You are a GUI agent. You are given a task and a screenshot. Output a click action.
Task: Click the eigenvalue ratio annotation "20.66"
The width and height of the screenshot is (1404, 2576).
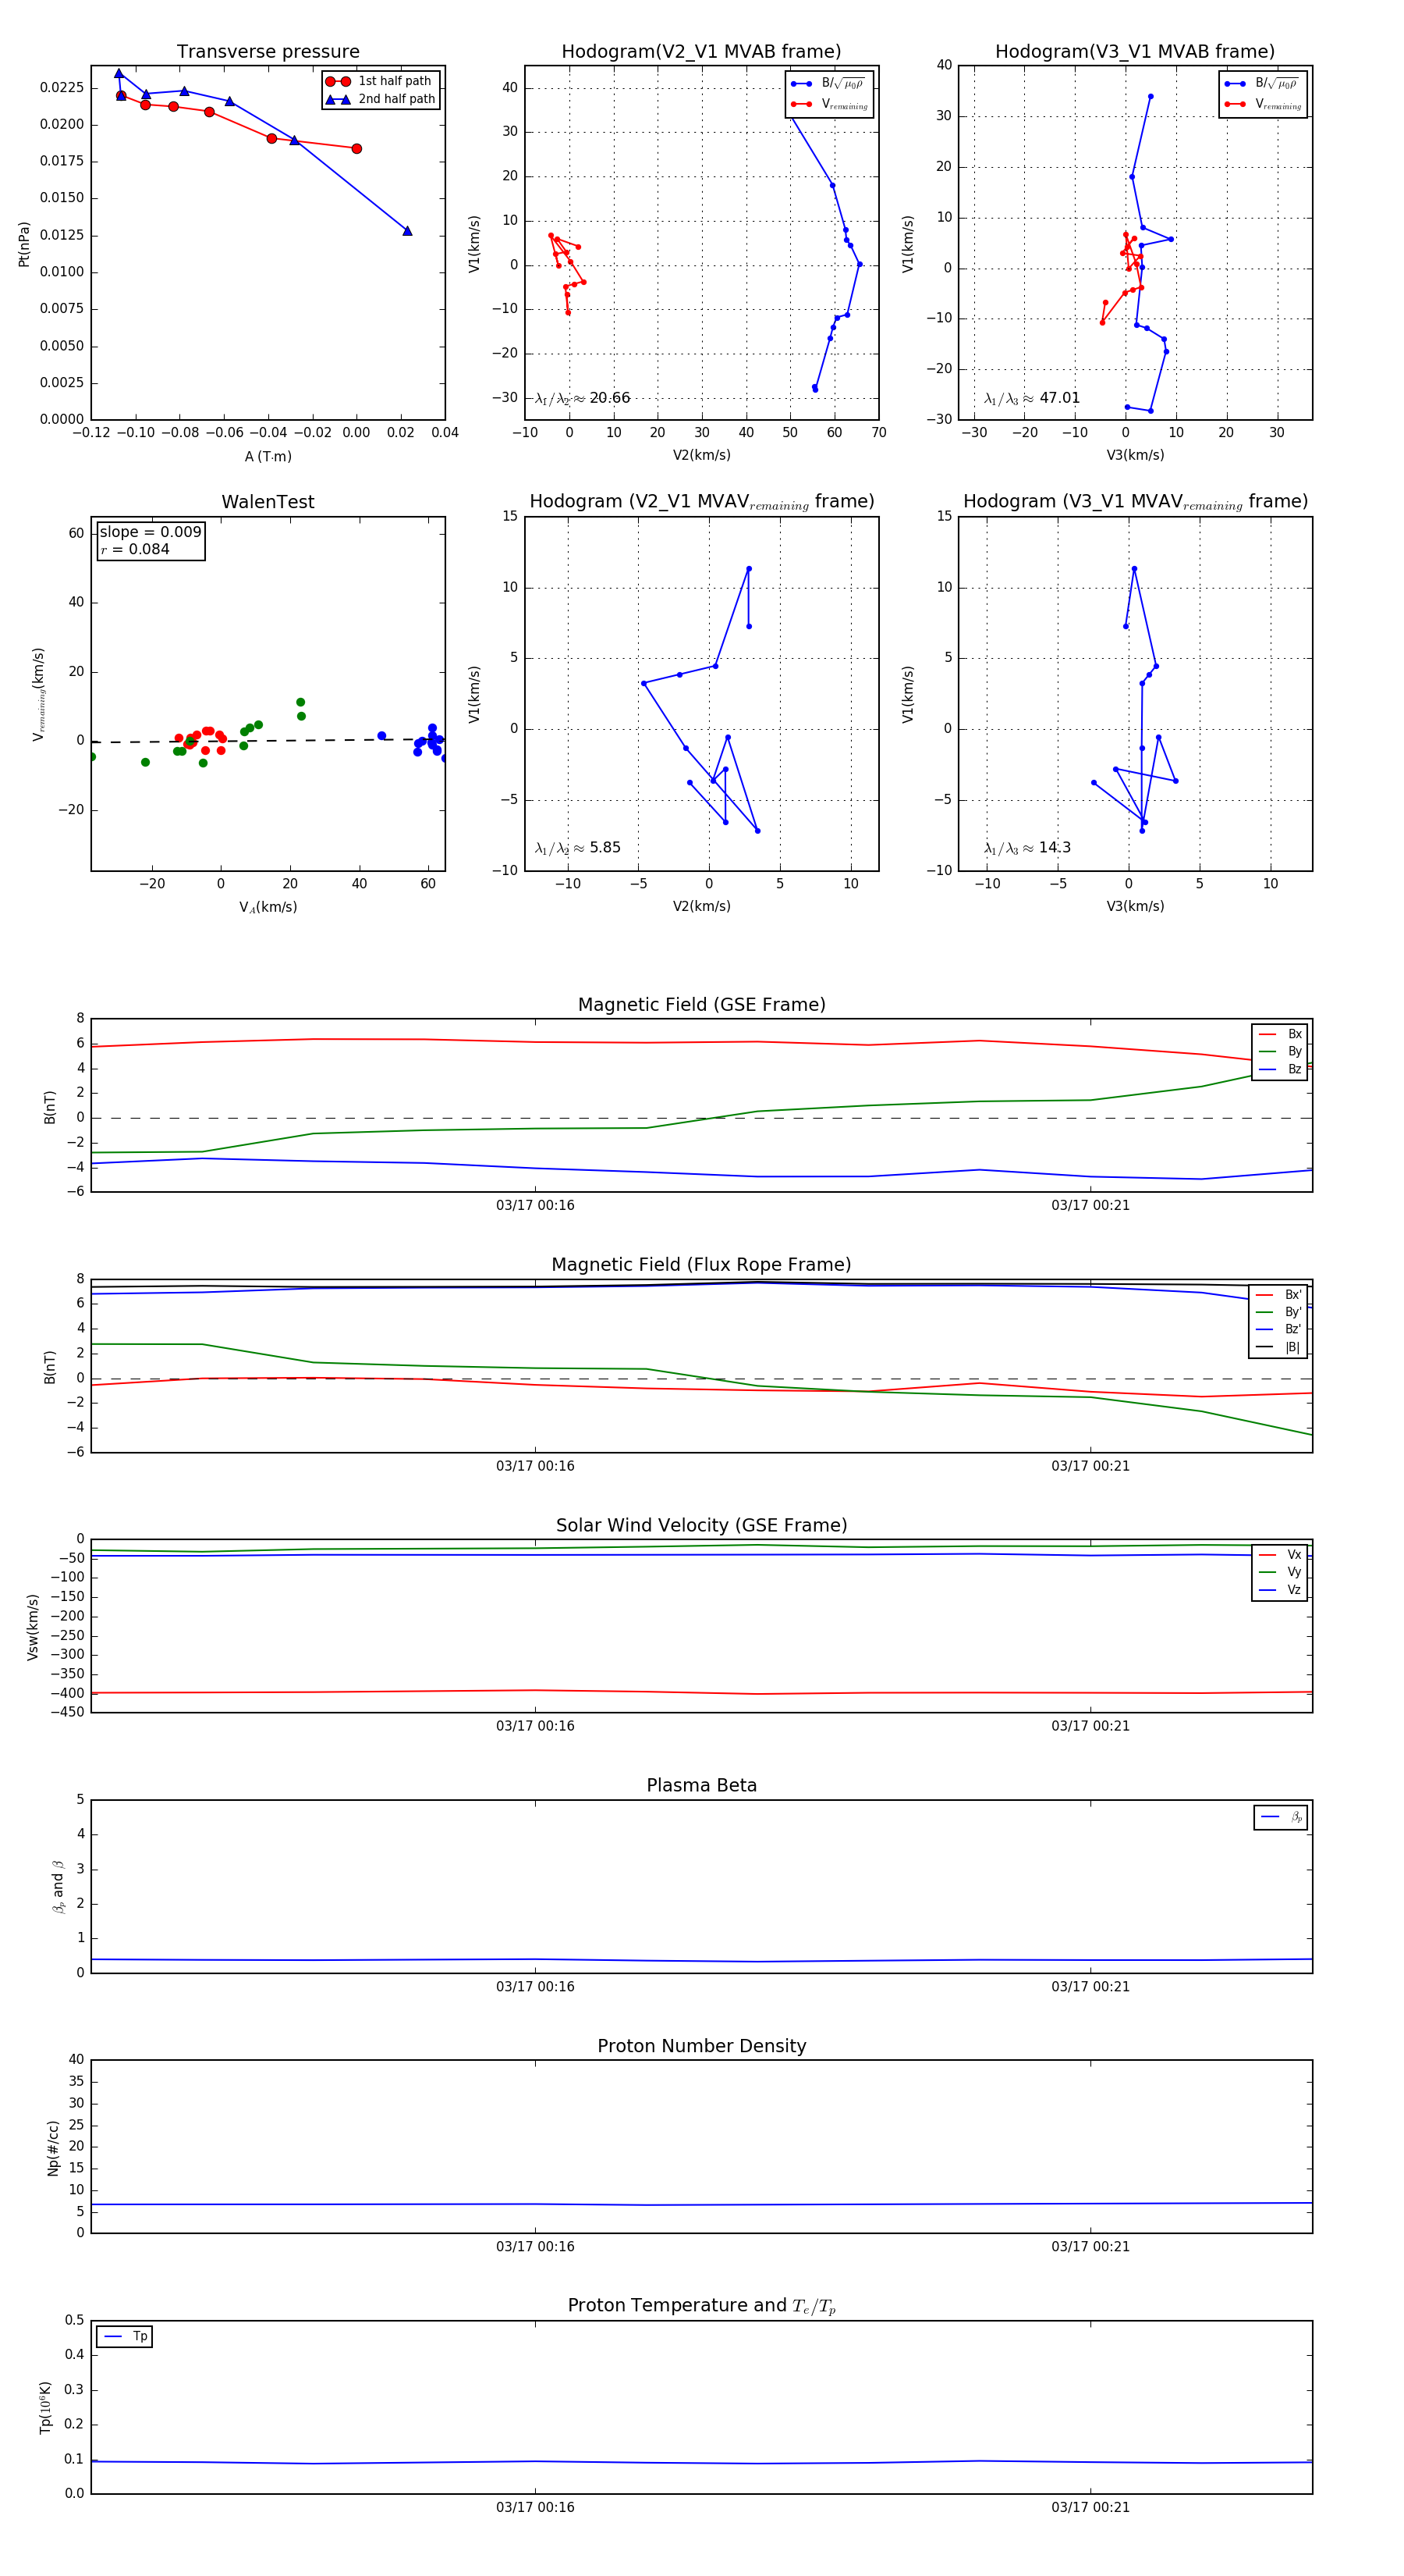[583, 398]
